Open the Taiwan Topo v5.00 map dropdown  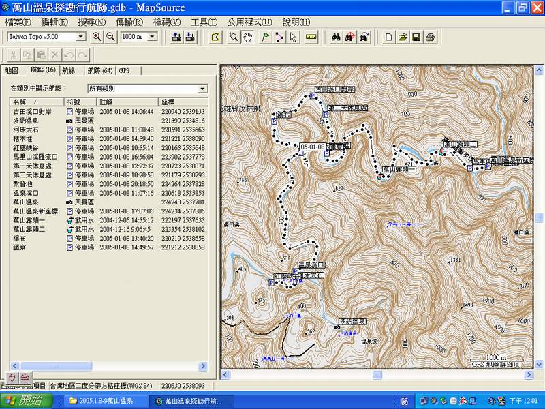[81, 37]
